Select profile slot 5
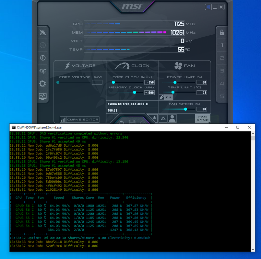This screenshot has height=259, width=261. click(x=222, y=96)
